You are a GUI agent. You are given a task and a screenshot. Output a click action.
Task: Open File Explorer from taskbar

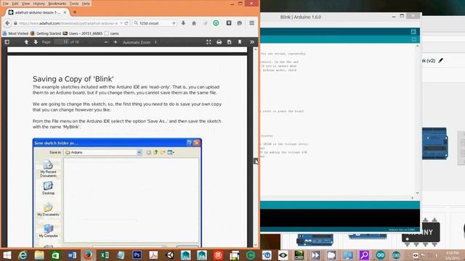point(39,255)
